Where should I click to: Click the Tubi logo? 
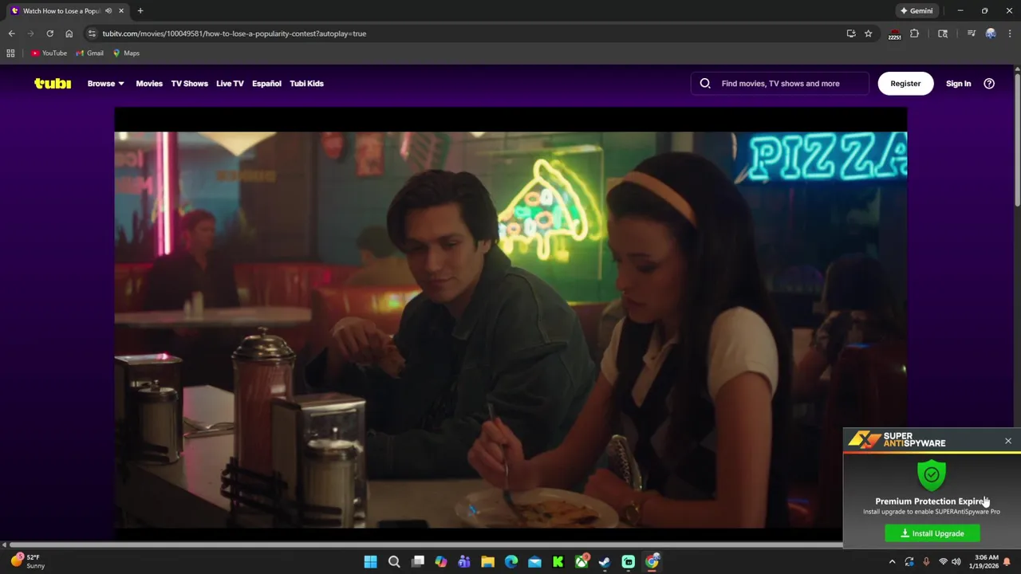click(x=53, y=83)
